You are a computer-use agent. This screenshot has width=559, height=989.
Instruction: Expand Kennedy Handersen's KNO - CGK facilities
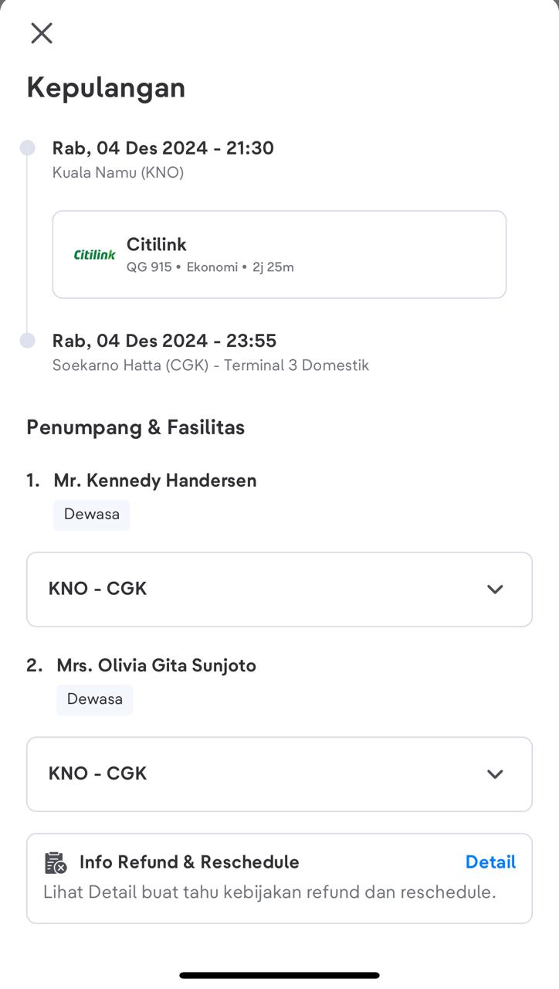point(279,589)
